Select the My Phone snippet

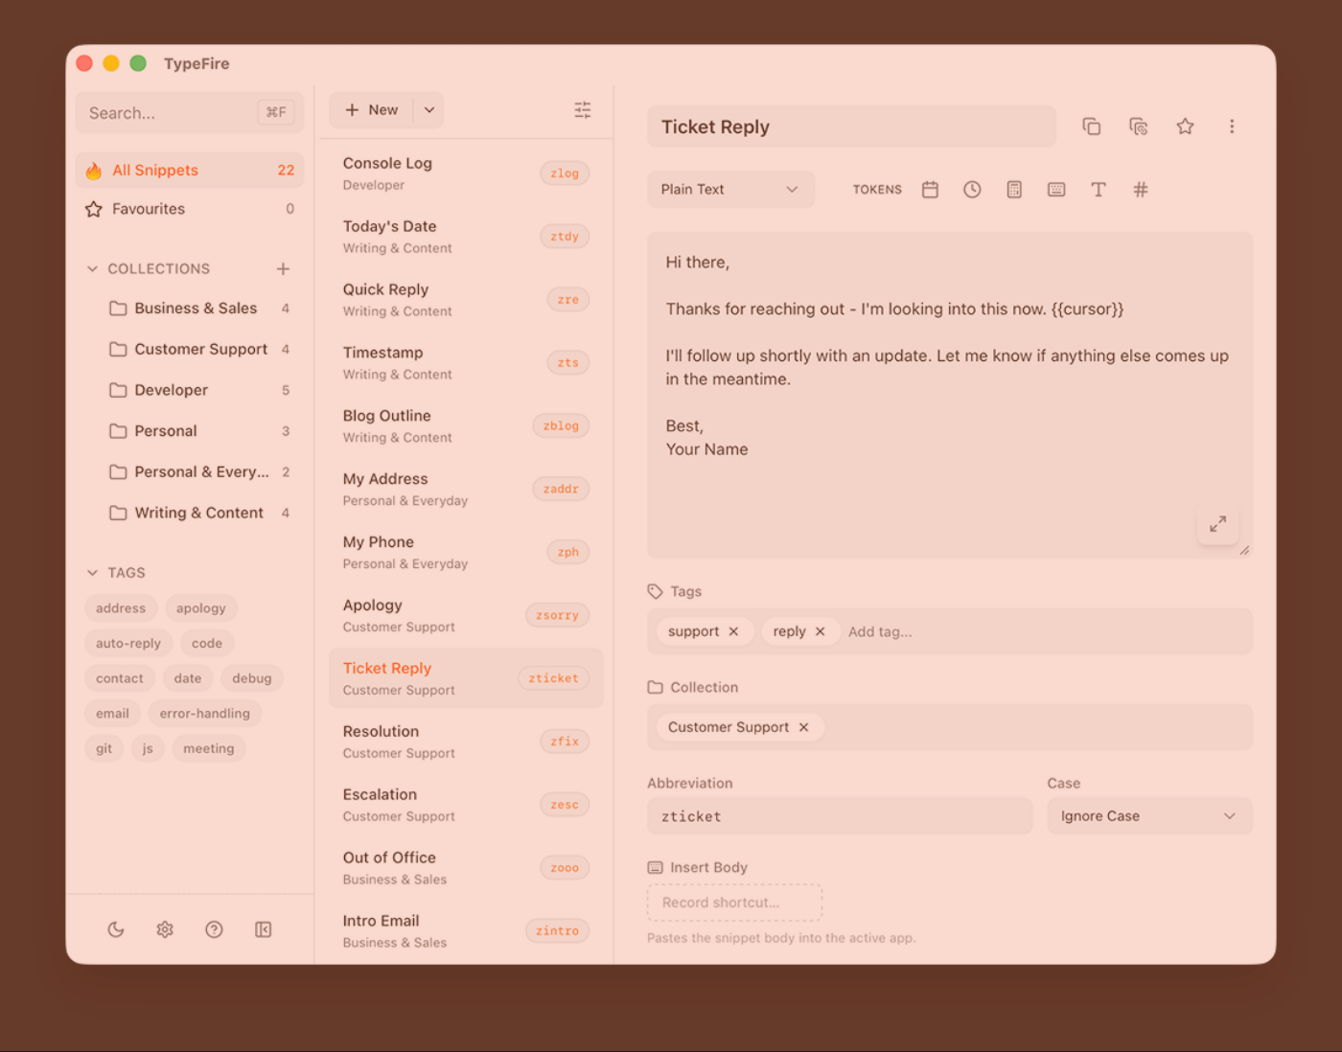[x=466, y=552]
